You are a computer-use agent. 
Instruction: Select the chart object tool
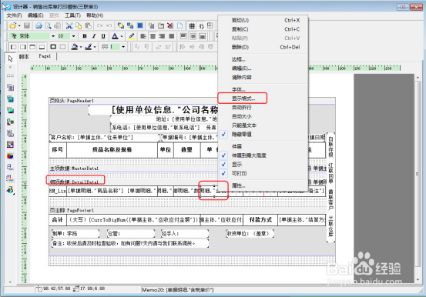click(10, 155)
